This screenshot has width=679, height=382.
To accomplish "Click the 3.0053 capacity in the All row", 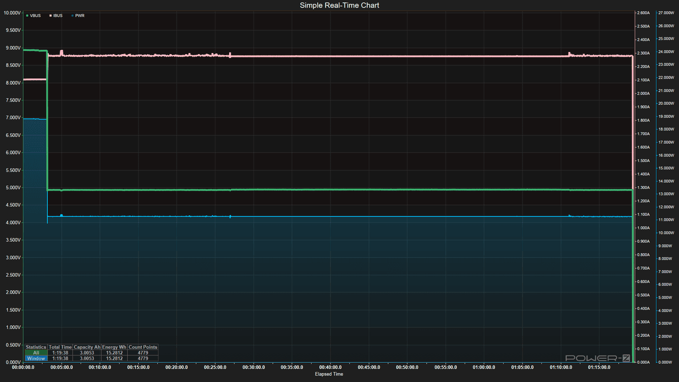I will pyautogui.click(x=87, y=353).
